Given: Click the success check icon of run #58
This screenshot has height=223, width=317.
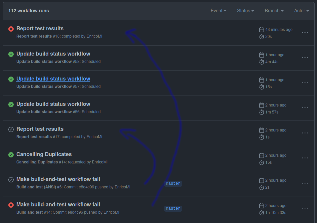Looking at the screenshot, I should [11, 54].
